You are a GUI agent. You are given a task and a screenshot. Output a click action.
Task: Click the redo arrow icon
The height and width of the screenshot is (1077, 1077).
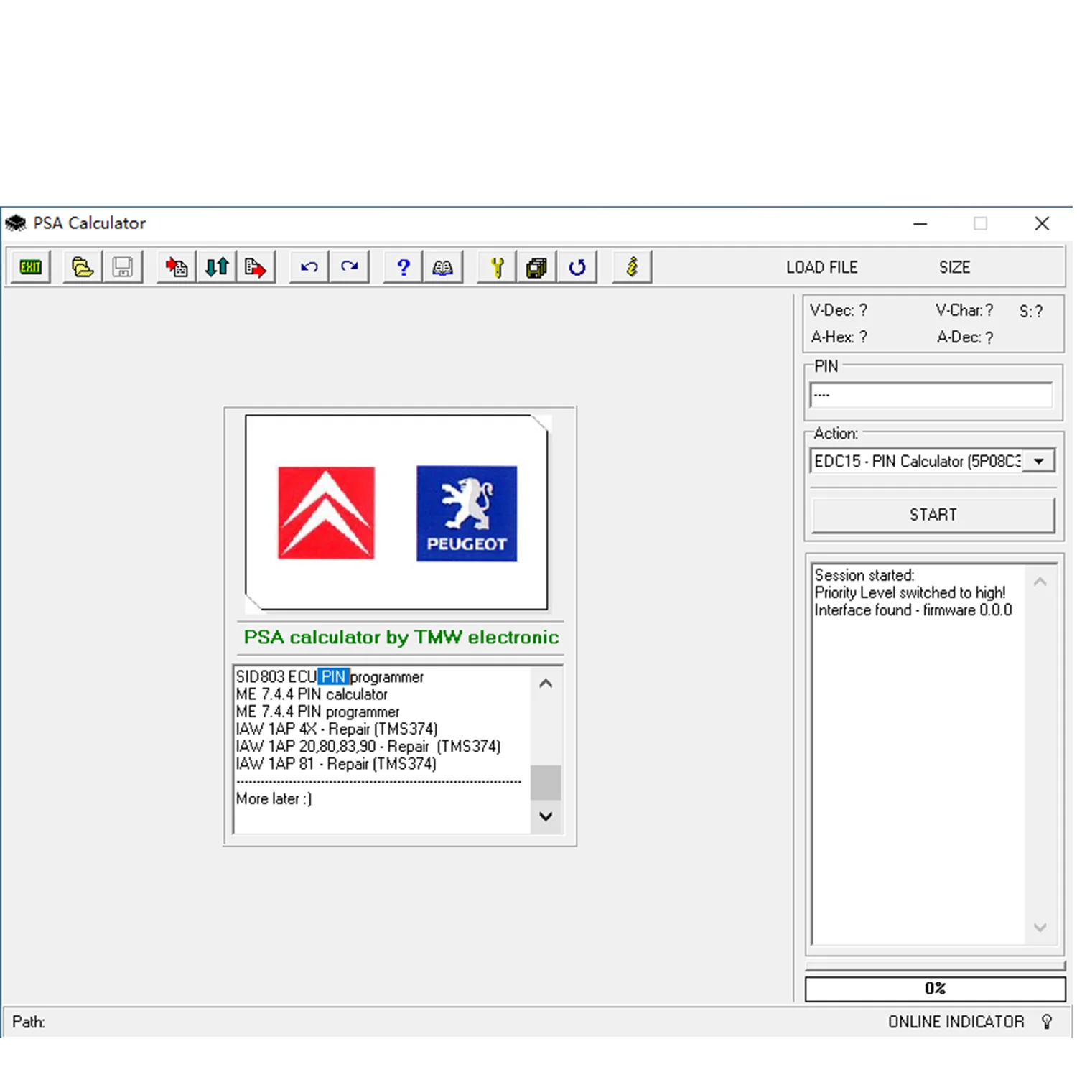coord(350,267)
